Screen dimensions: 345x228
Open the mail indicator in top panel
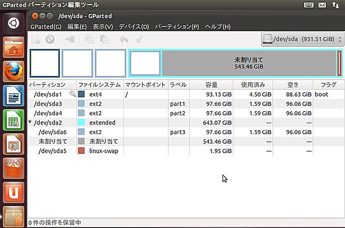click(322, 5)
